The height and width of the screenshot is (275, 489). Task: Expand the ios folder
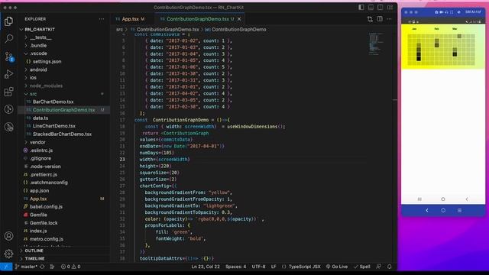click(33, 78)
